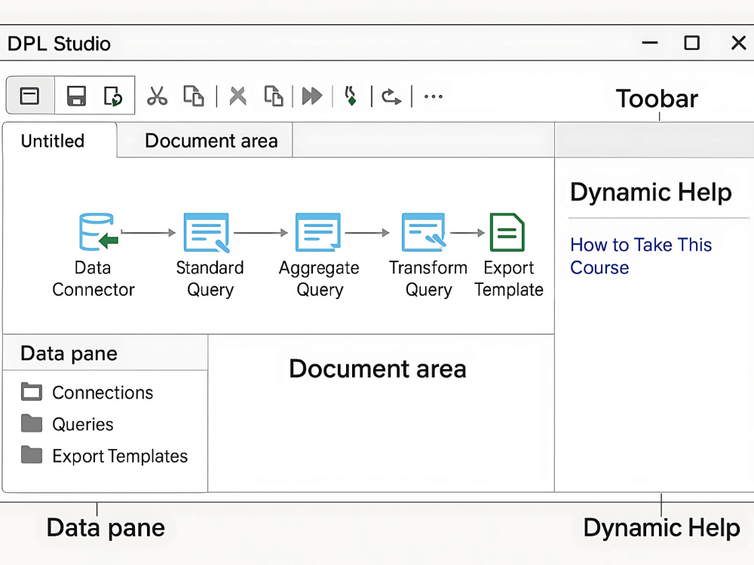Select the Data Connector node icon
This screenshot has height=565, width=754.
[99, 232]
